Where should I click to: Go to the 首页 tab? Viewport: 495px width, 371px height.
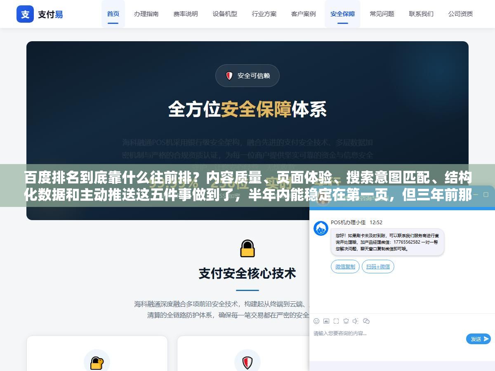coord(113,14)
